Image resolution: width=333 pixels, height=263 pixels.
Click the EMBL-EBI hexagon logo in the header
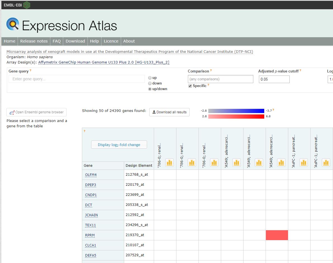(27, 5)
